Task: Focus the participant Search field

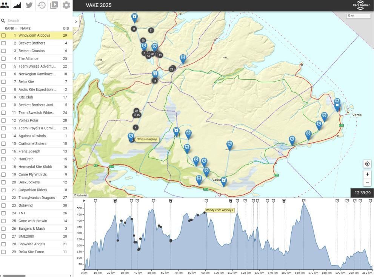Action: click(x=18, y=21)
